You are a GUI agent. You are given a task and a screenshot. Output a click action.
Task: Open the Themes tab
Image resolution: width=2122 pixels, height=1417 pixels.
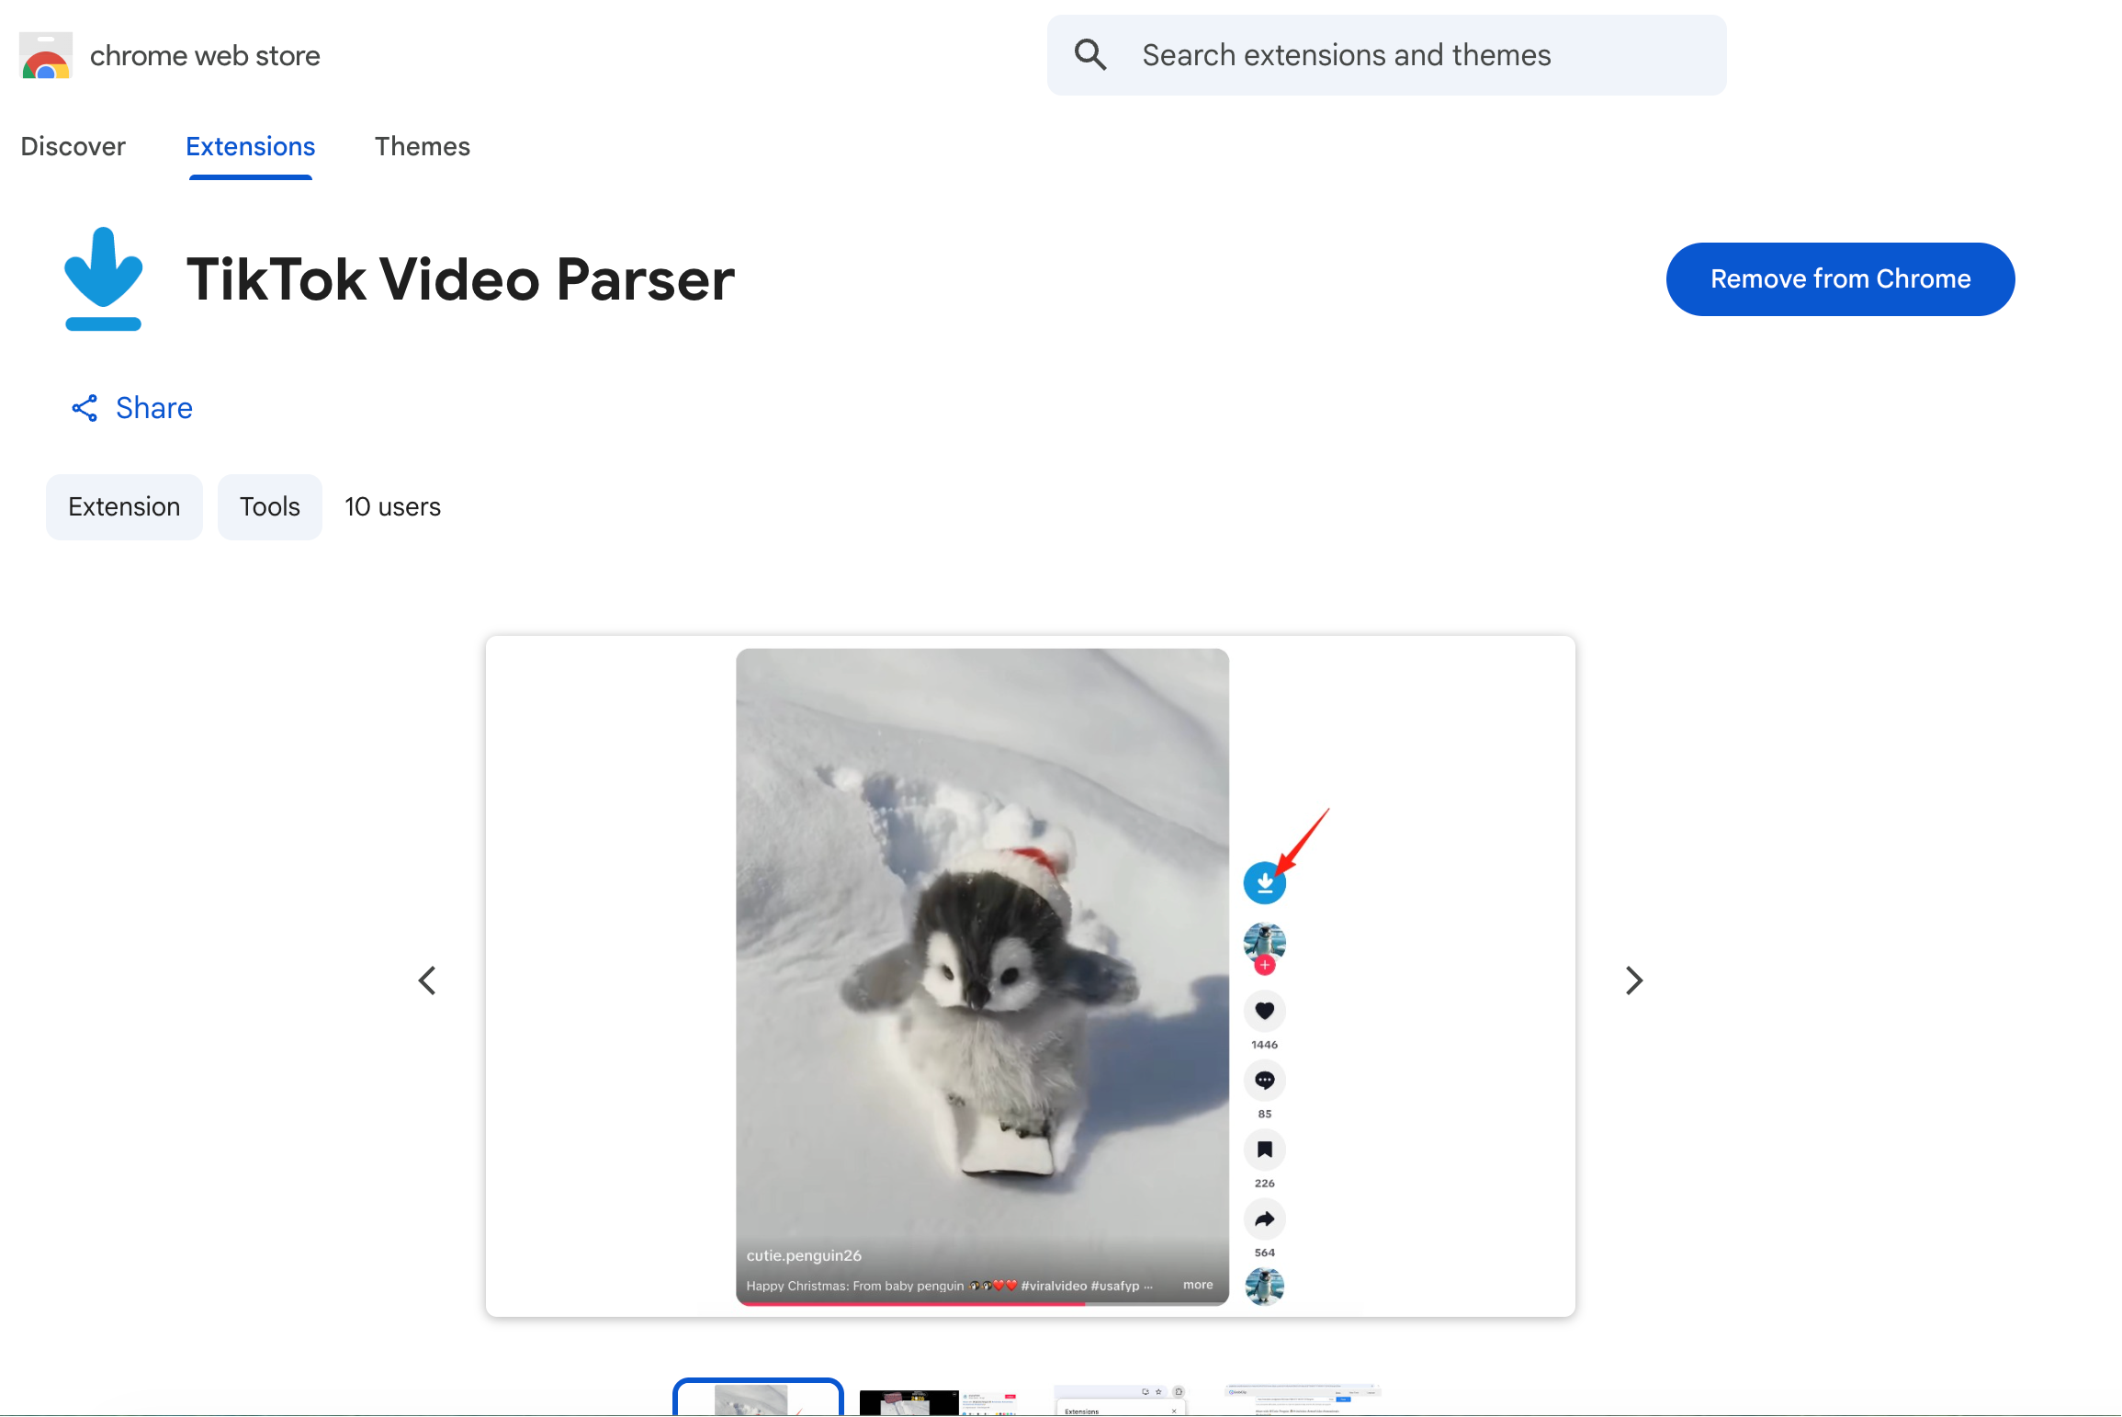(422, 146)
